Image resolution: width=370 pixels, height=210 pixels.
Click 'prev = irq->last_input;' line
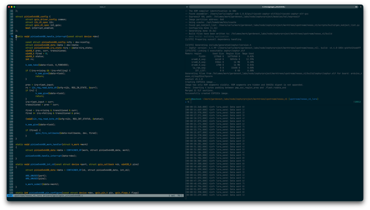(x=40, y=85)
